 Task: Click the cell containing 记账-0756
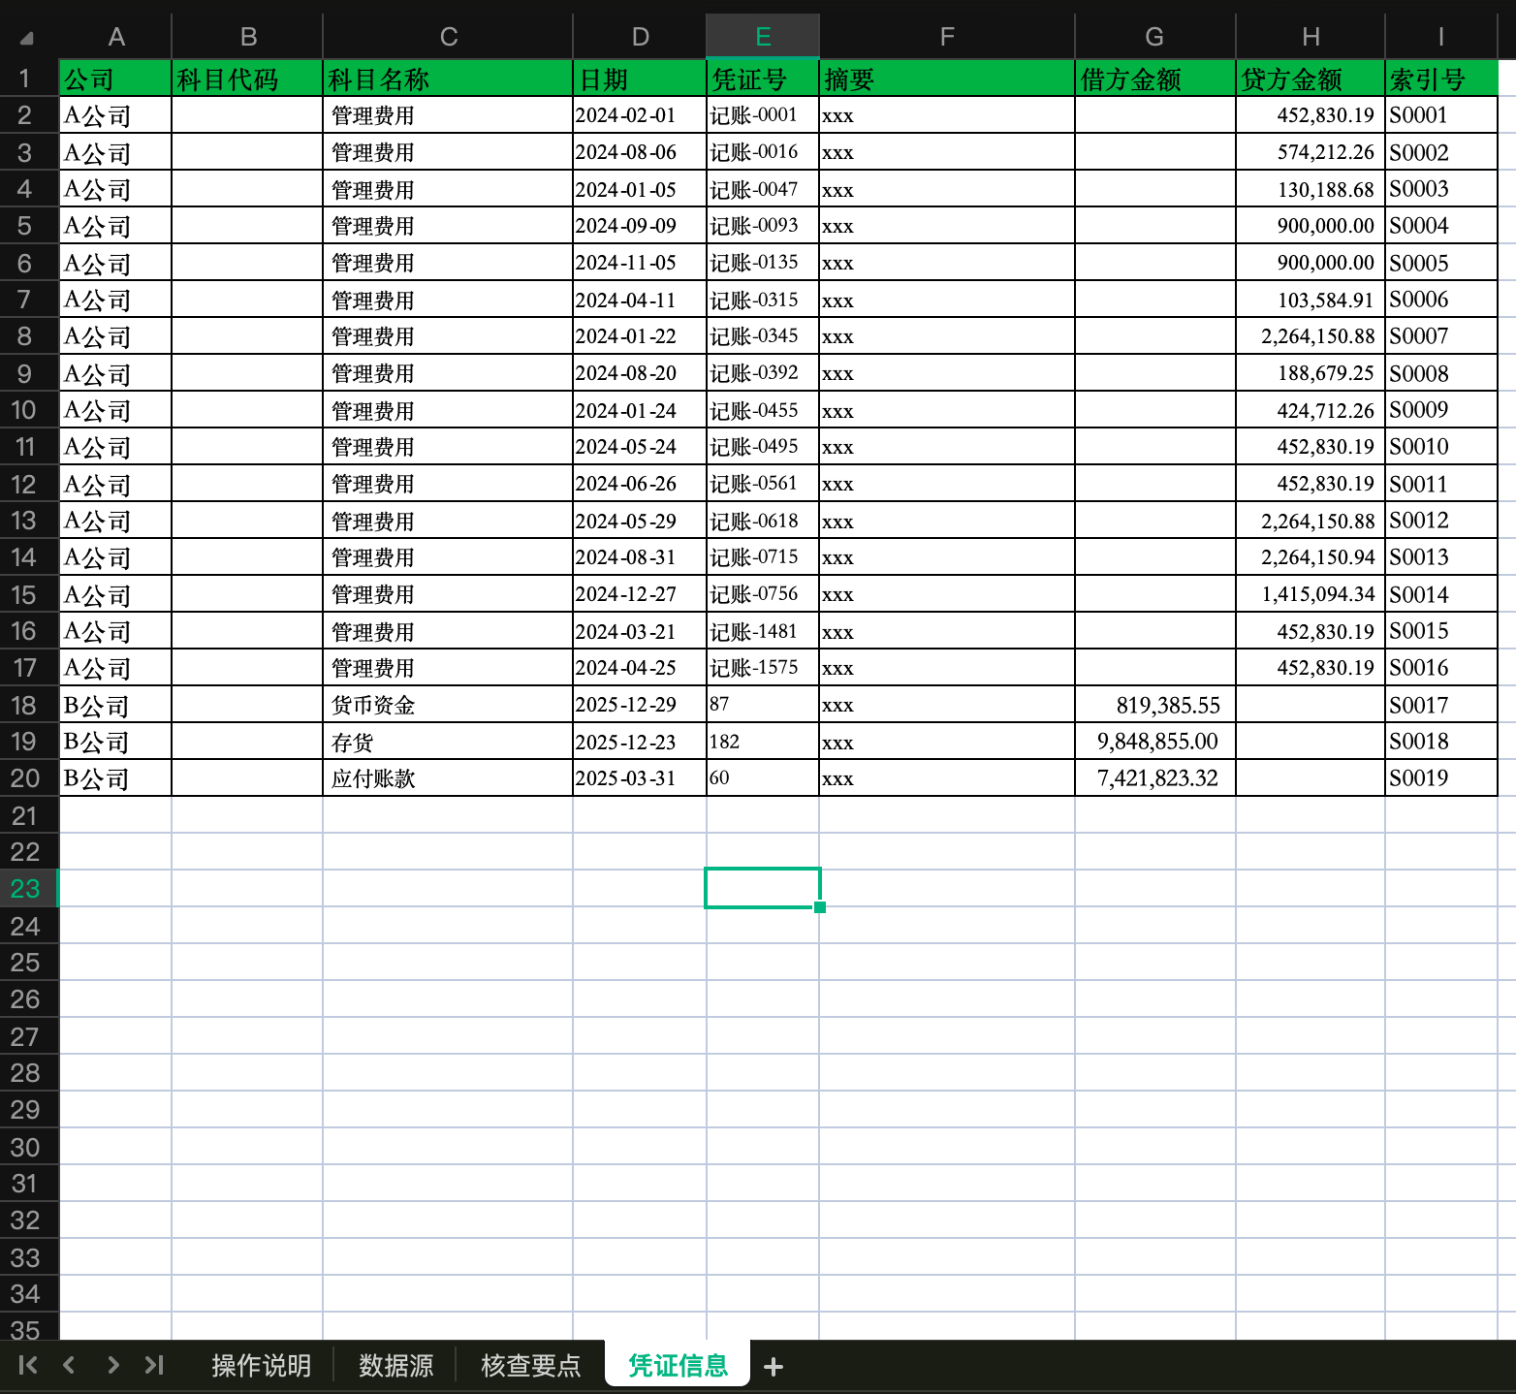(762, 594)
